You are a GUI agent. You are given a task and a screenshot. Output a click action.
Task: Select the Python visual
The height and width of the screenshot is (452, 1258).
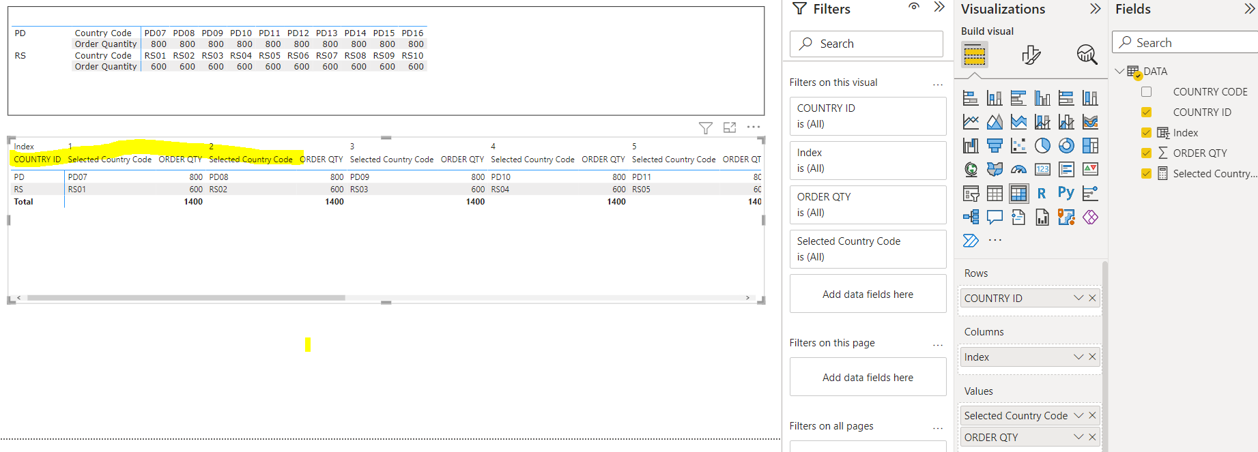coord(1066,194)
